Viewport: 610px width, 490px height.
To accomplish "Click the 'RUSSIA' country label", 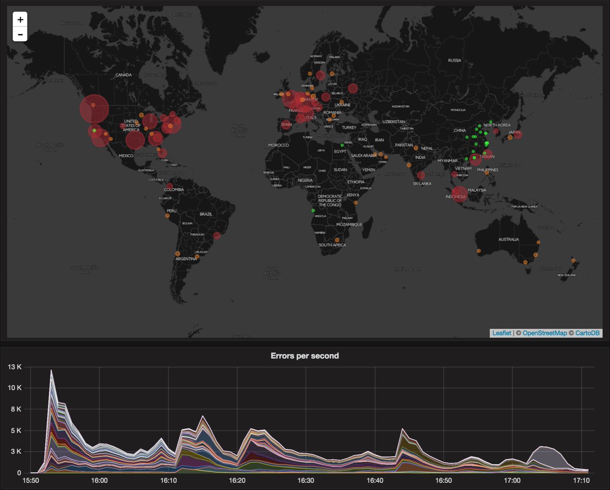I will [x=454, y=60].
